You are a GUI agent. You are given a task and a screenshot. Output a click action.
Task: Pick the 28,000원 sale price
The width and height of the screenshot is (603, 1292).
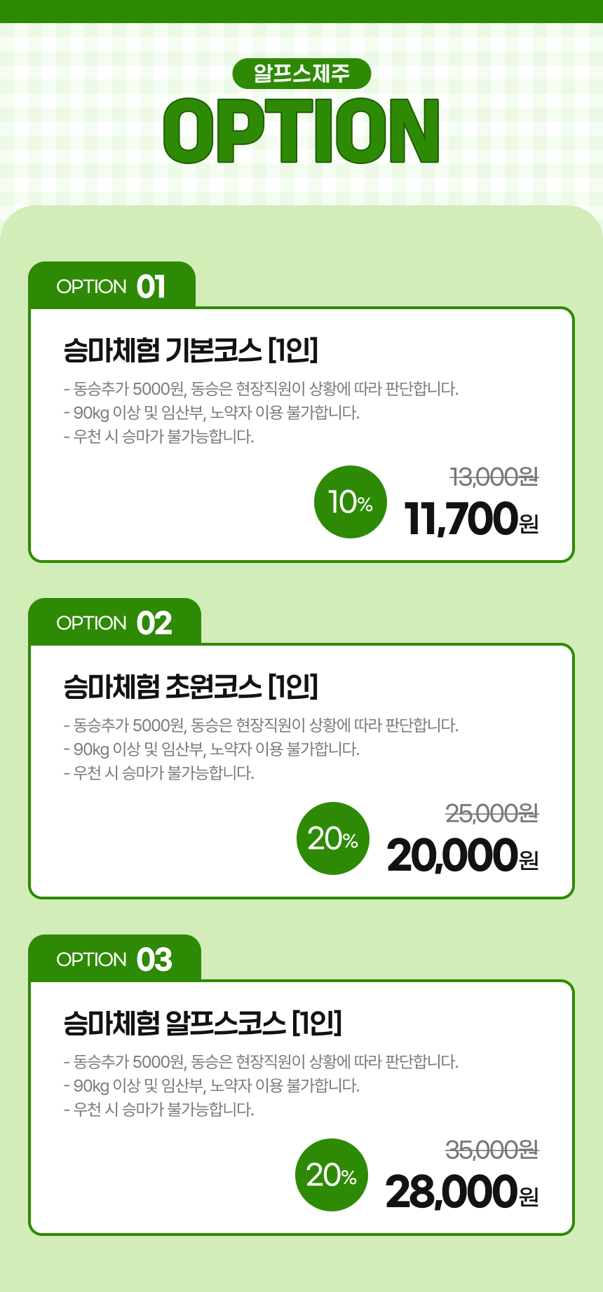pyautogui.click(x=462, y=1192)
